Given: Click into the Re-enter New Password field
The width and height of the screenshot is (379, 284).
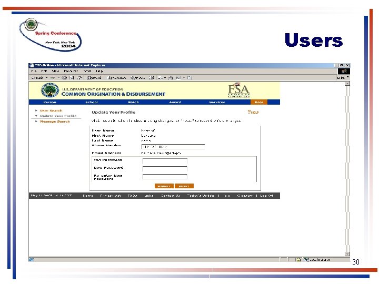Looking at the screenshot, I should point(165,177).
